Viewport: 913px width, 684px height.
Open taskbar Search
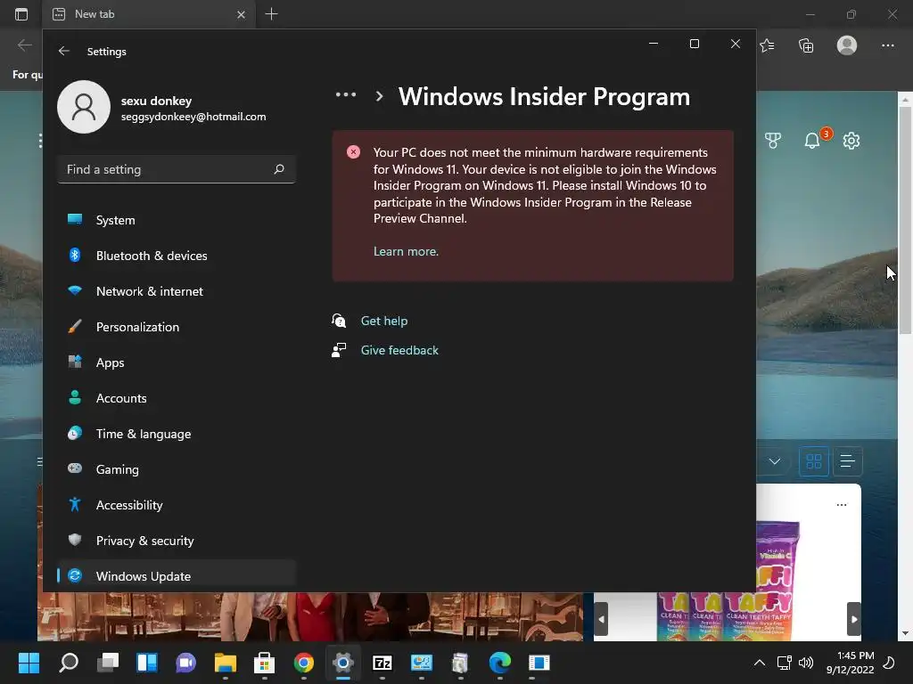(x=69, y=663)
